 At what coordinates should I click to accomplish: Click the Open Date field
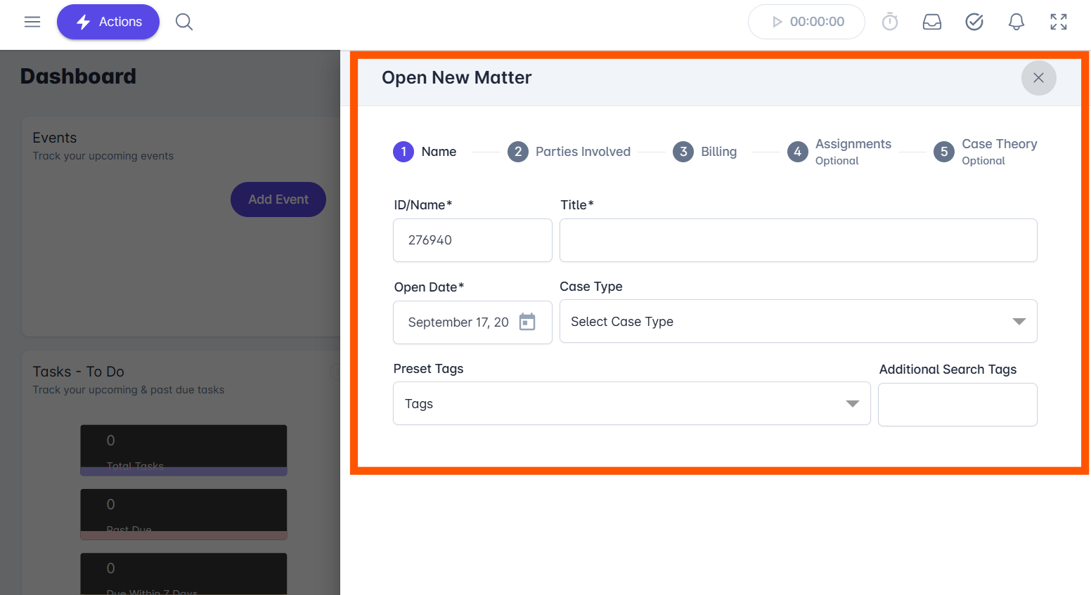coord(472,322)
